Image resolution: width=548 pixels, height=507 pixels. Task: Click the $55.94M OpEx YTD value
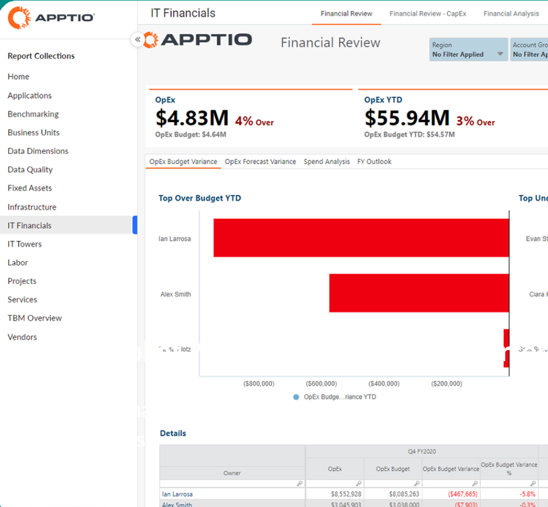407,118
